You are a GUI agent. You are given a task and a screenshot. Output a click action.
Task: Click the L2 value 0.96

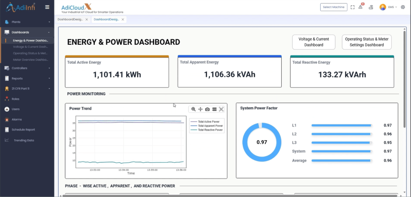[388, 134]
